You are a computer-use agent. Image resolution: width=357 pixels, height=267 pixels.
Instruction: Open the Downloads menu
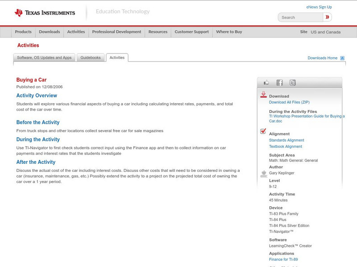pyautogui.click(x=50, y=32)
